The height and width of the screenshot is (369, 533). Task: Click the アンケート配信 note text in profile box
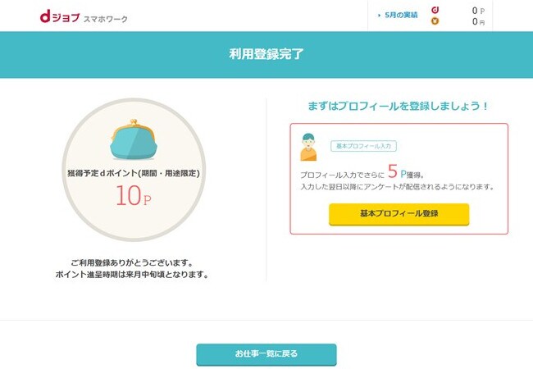click(x=397, y=187)
